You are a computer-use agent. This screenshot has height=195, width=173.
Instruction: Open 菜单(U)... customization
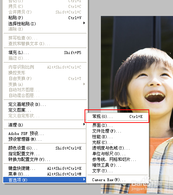pos(45,174)
